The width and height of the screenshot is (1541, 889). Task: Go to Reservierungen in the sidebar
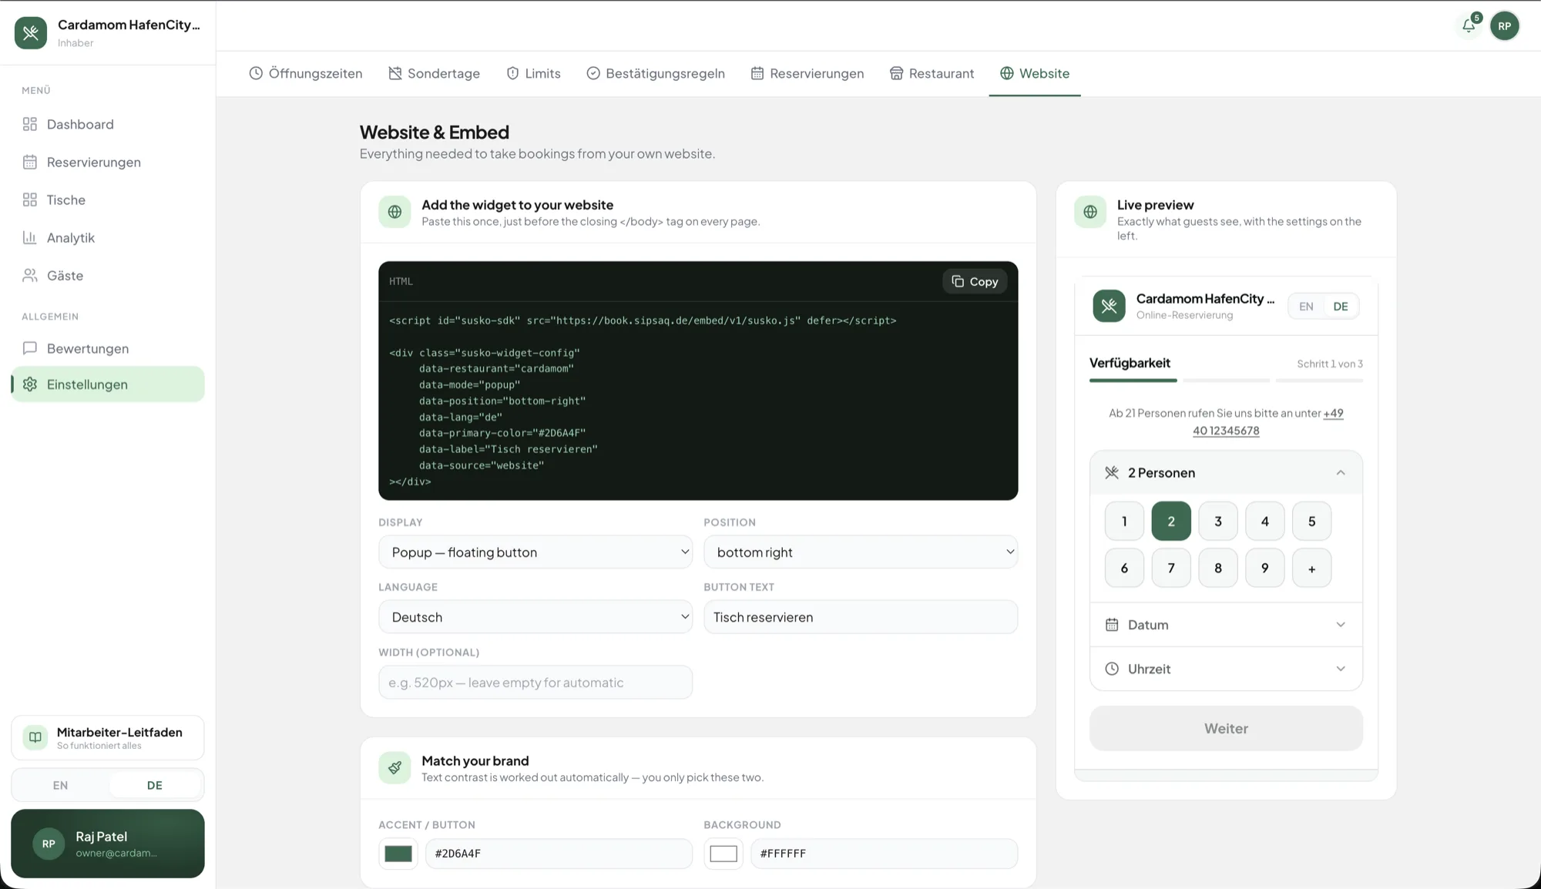108,162
